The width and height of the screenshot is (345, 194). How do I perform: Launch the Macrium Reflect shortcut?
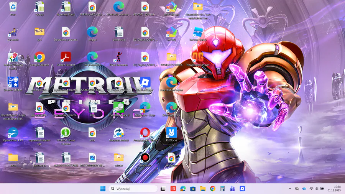(x=118, y=132)
